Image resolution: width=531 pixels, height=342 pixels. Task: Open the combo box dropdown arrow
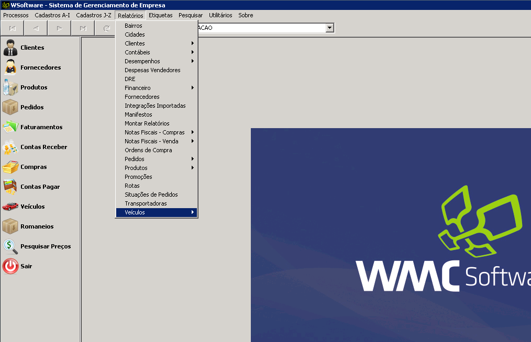pos(329,28)
